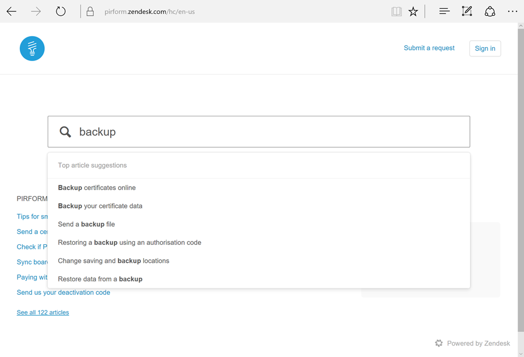524x357 pixels.
Task: Open 'See all 122 articles' link
Action: 43,313
